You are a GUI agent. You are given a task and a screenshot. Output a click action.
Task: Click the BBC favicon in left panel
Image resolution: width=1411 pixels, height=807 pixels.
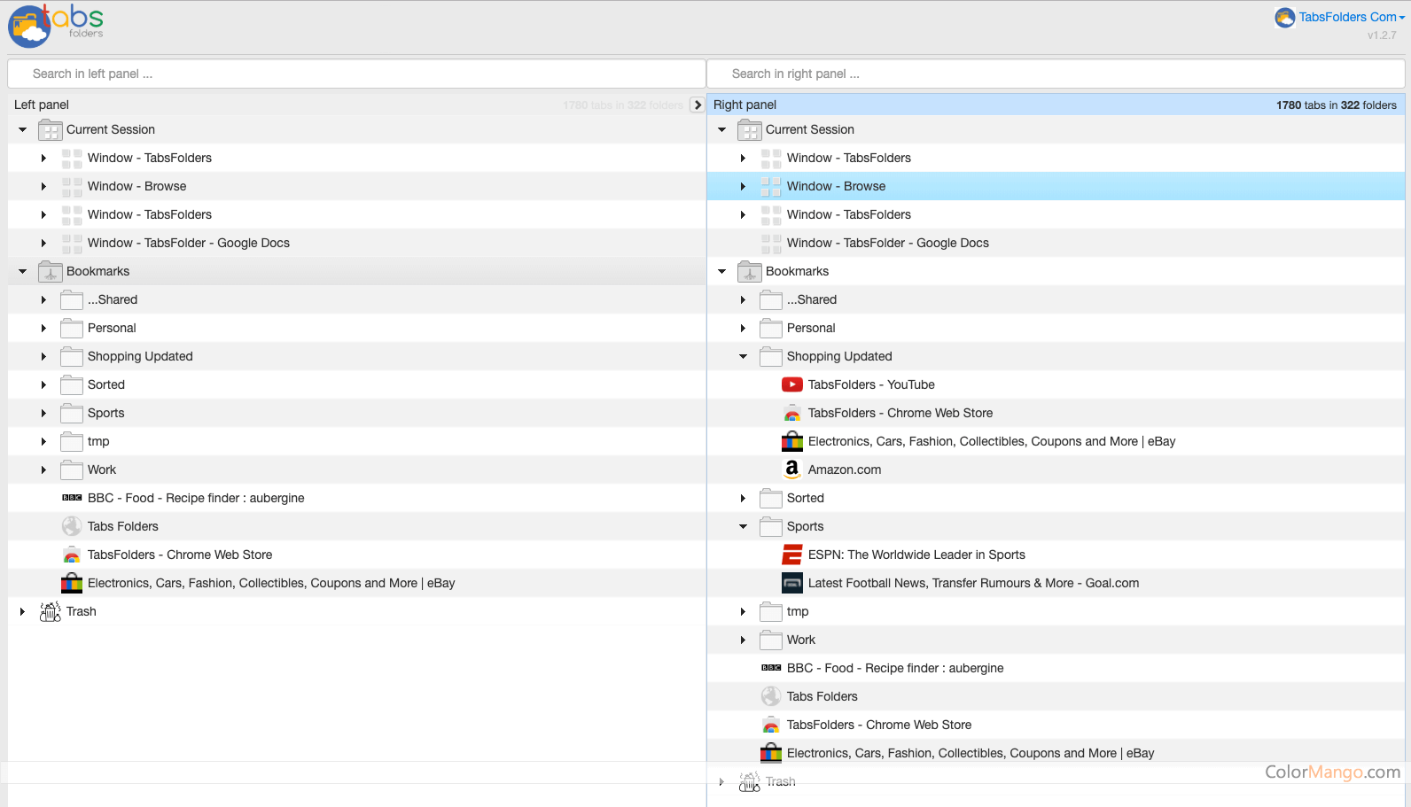pyautogui.click(x=72, y=498)
